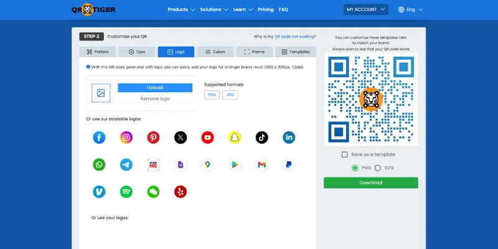
Task: Select the WhatsApp logo
Action: click(x=99, y=164)
